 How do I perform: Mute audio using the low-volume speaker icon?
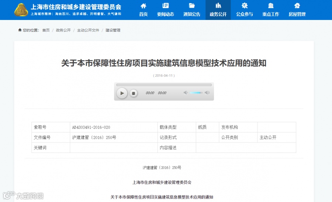pos(186,93)
